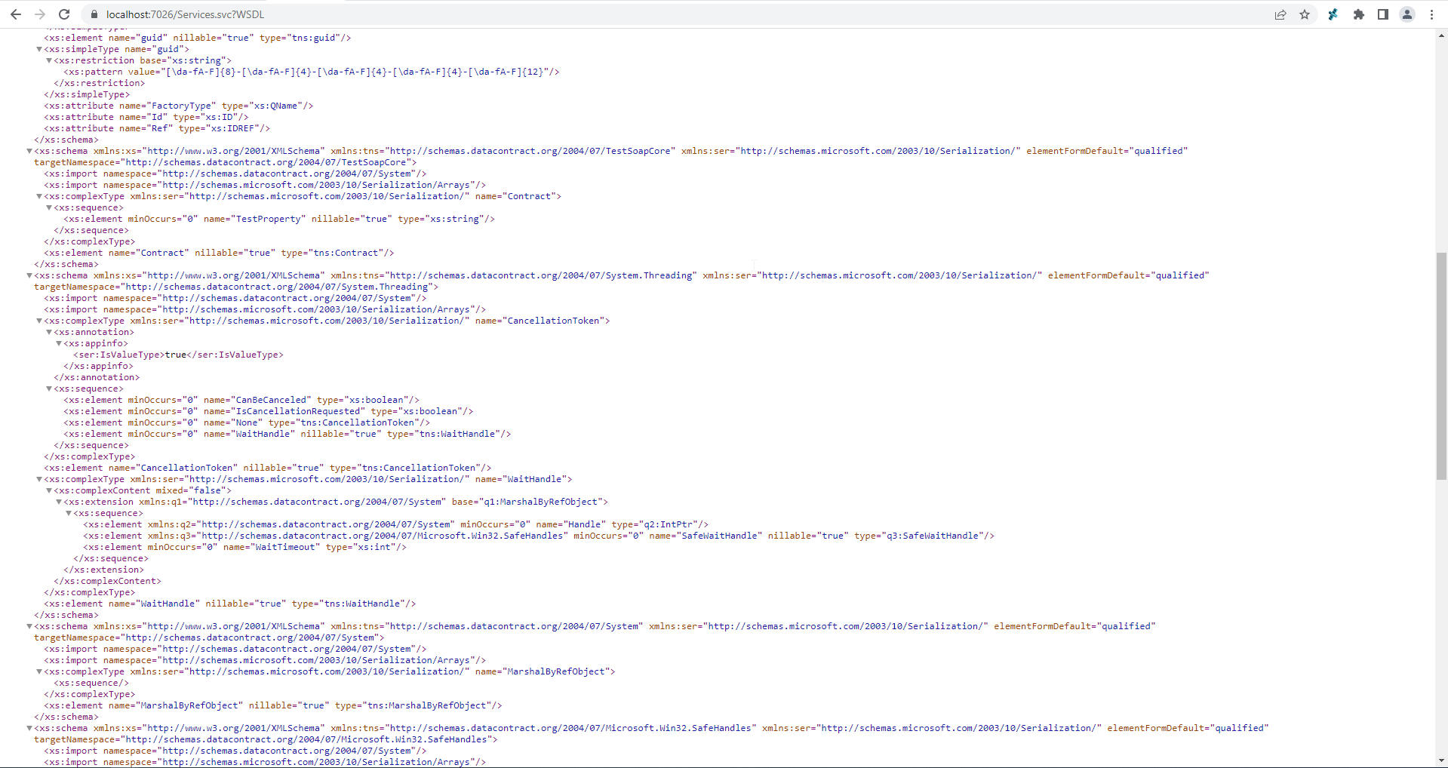This screenshot has width=1448, height=768.
Task: Click element name="None" line
Action: tap(247, 423)
